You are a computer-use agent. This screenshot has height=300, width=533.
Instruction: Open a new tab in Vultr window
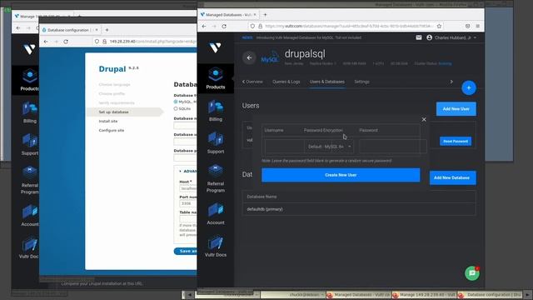[x=265, y=15]
